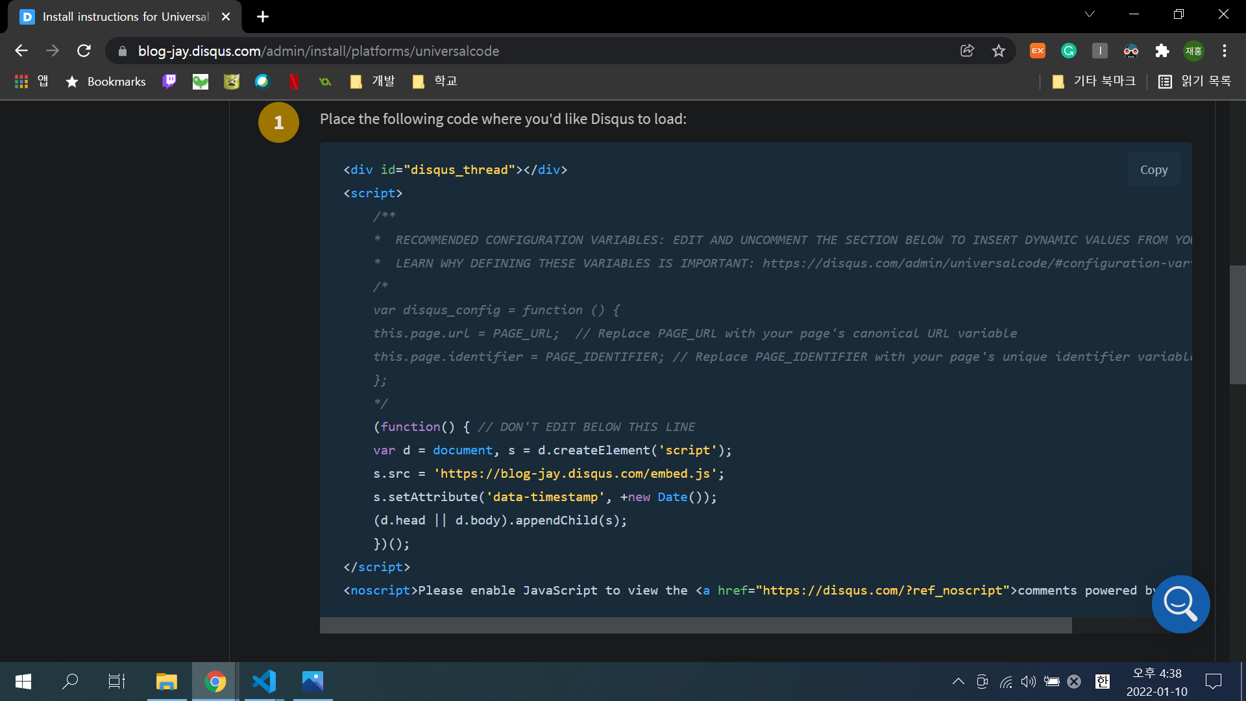Open Task View on taskbar
This screenshot has height=701, width=1246.
point(117,682)
